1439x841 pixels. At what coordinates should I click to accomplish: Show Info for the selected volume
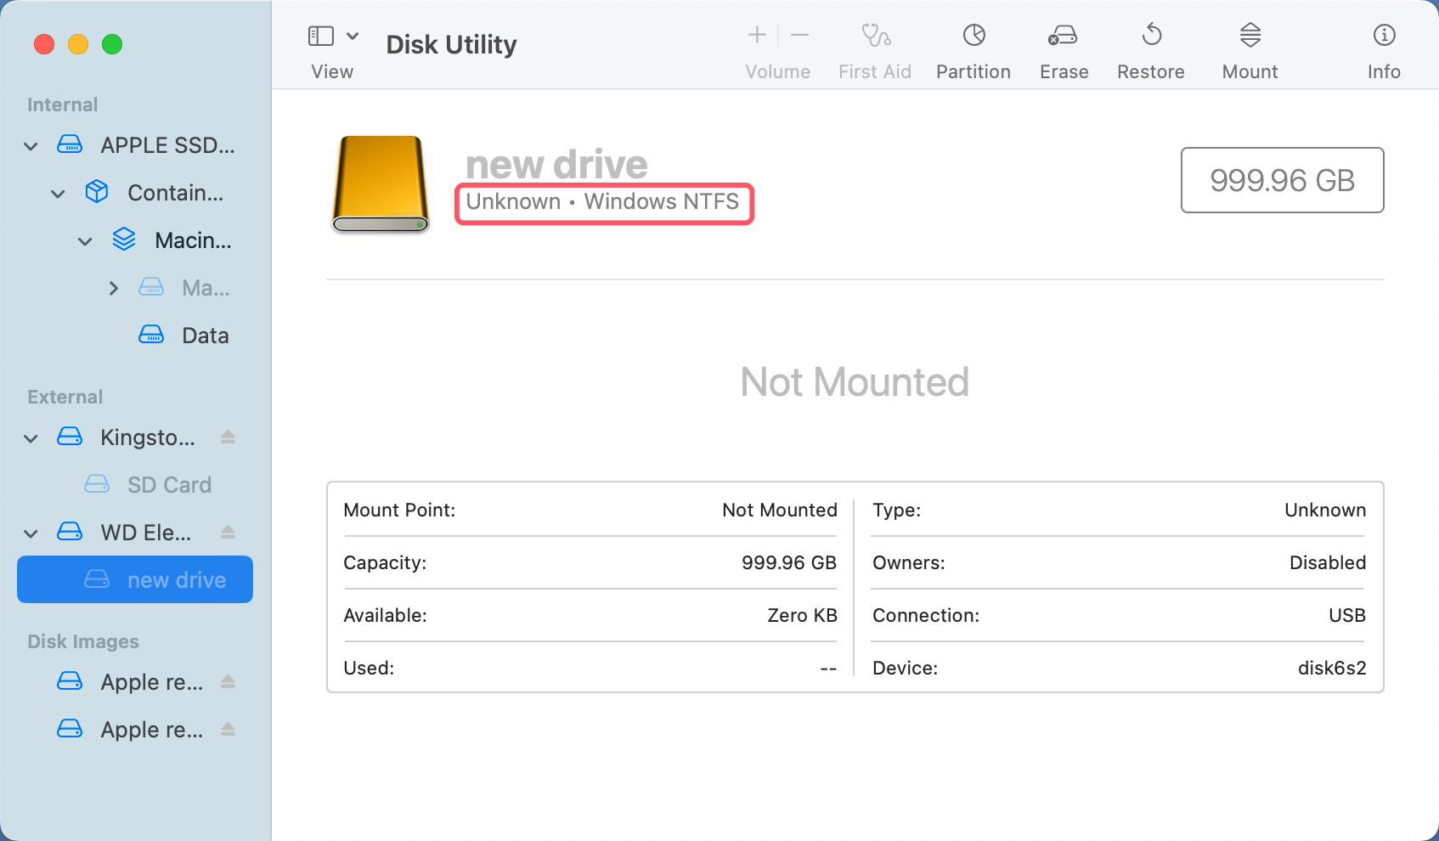tap(1384, 49)
